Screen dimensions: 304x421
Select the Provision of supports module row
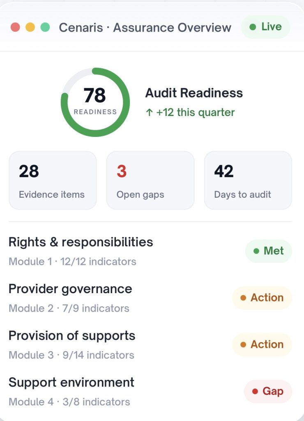coord(150,345)
